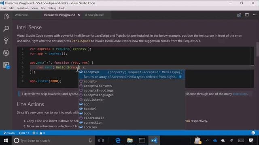Choose the connection suggestion
The height and width of the screenshot is (145, 259).
click(132, 122)
